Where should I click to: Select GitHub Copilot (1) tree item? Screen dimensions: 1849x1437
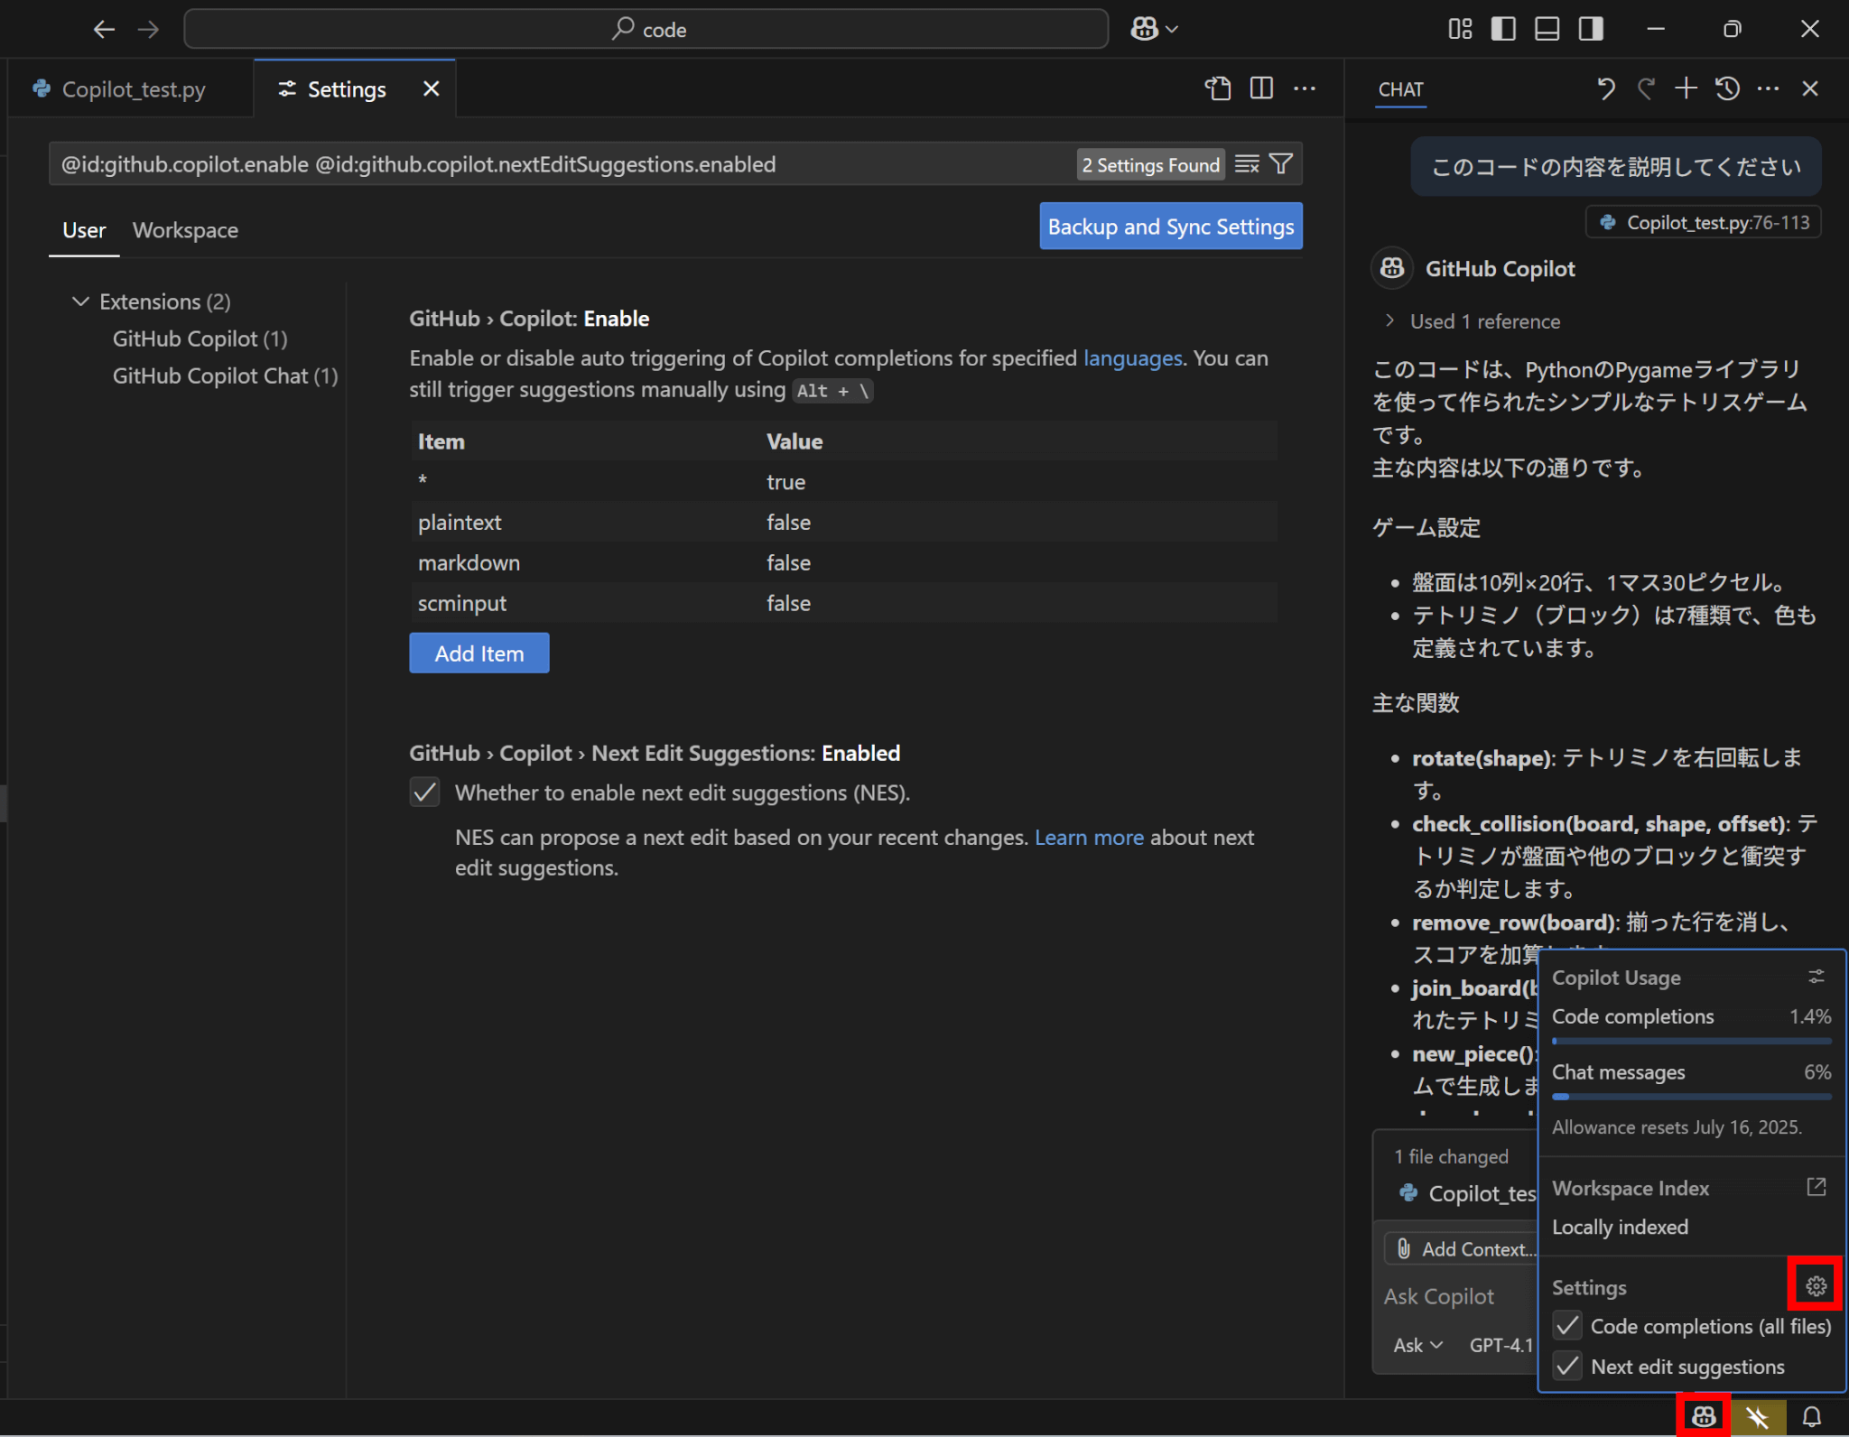[200, 338]
